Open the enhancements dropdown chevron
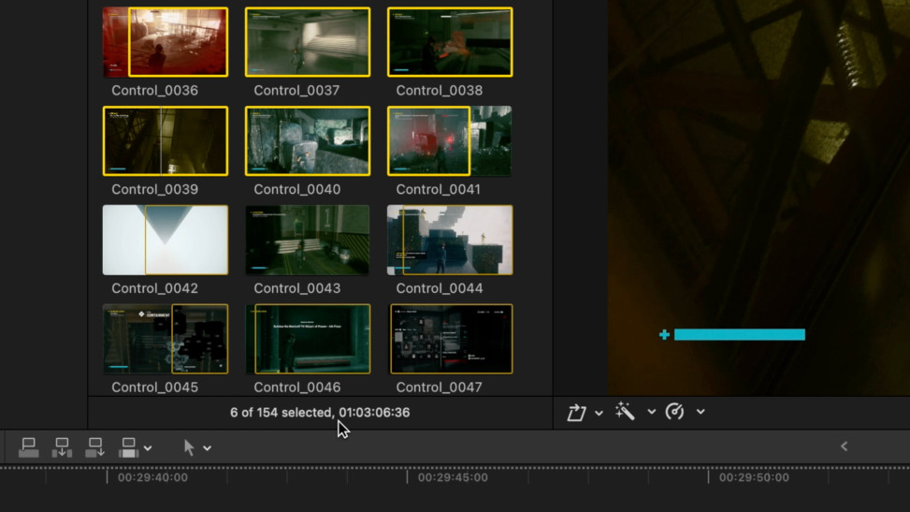 (x=651, y=412)
